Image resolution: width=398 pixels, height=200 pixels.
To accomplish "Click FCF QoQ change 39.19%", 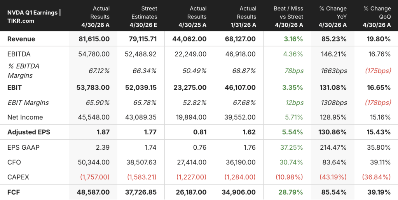I will click(380, 192).
